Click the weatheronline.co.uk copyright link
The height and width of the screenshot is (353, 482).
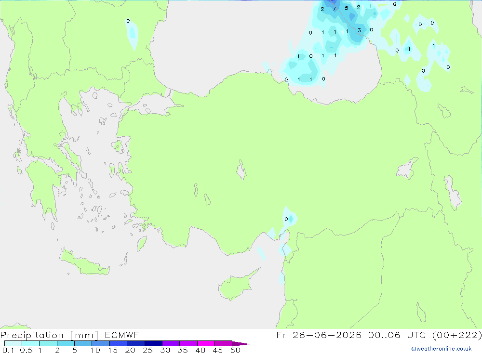[x=442, y=349]
